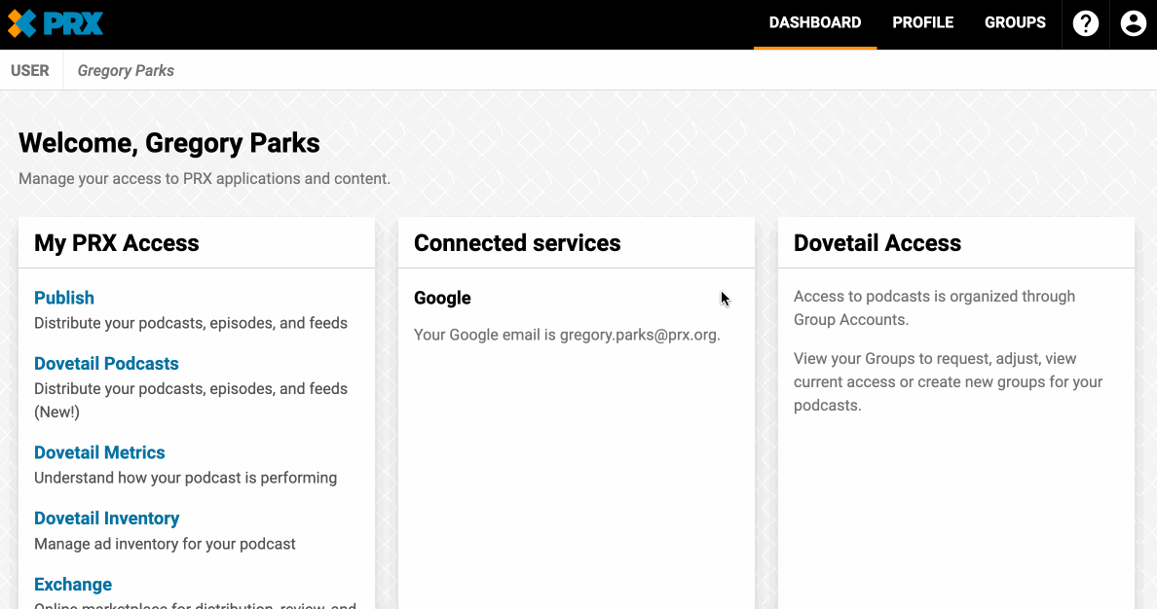
Task: Open Dovetail Metrics link
Action: (x=99, y=452)
